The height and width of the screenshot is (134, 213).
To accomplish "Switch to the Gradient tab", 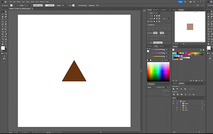I will (x=162, y=46).
